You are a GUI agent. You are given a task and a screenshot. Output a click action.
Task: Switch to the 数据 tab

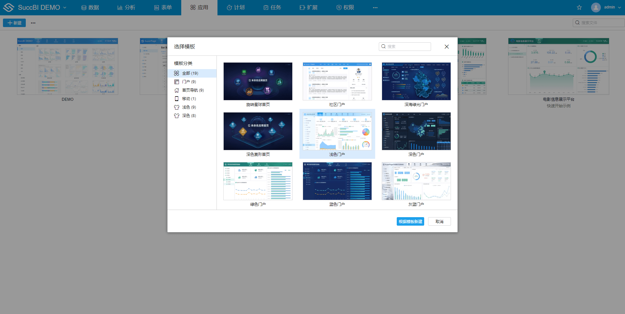click(x=90, y=7)
